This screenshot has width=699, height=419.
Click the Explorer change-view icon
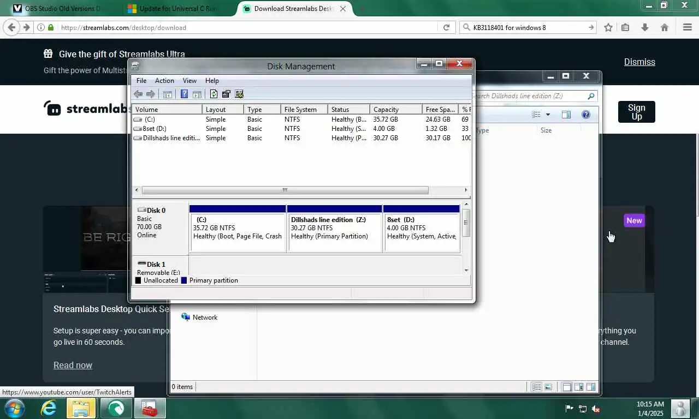[536, 115]
